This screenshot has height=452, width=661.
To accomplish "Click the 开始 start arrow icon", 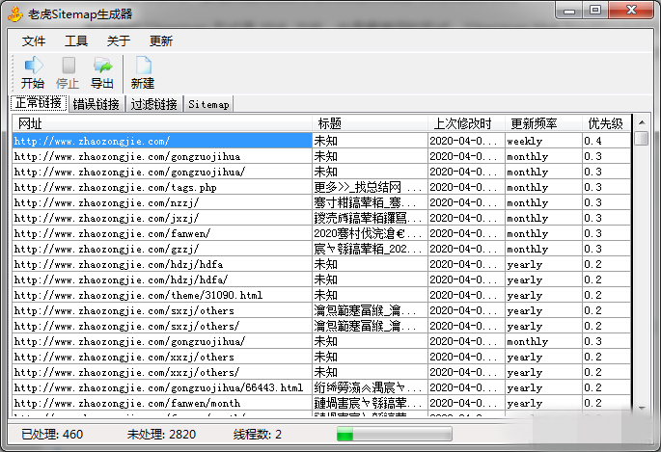I will tap(34, 66).
